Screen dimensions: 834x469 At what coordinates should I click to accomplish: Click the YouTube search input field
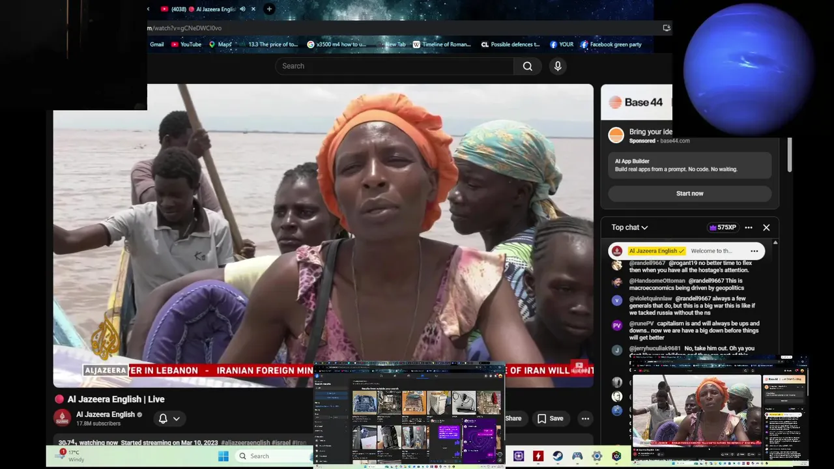pyautogui.click(x=395, y=66)
